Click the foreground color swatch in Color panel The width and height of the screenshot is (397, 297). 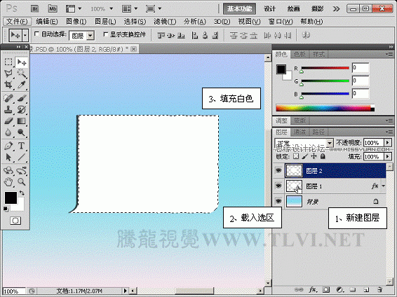[x=281, y=69]
